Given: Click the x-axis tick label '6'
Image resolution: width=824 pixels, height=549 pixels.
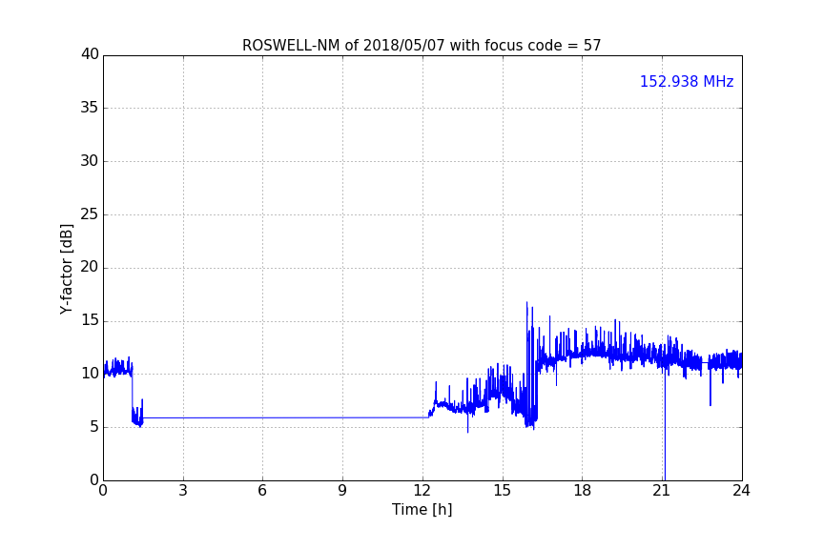Looking at the screenshot, I should [x=263, y=491].
